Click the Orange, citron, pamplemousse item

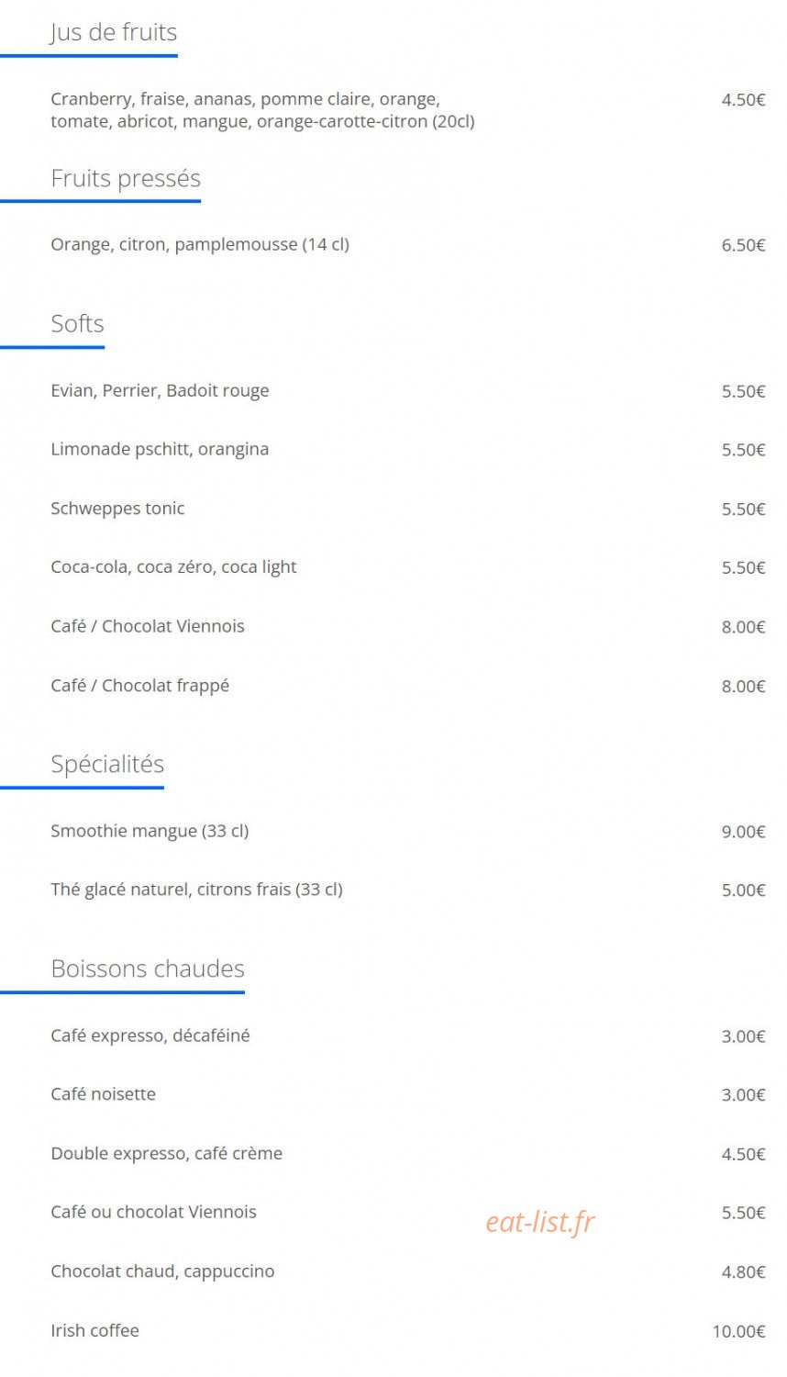tap(200, 244)
